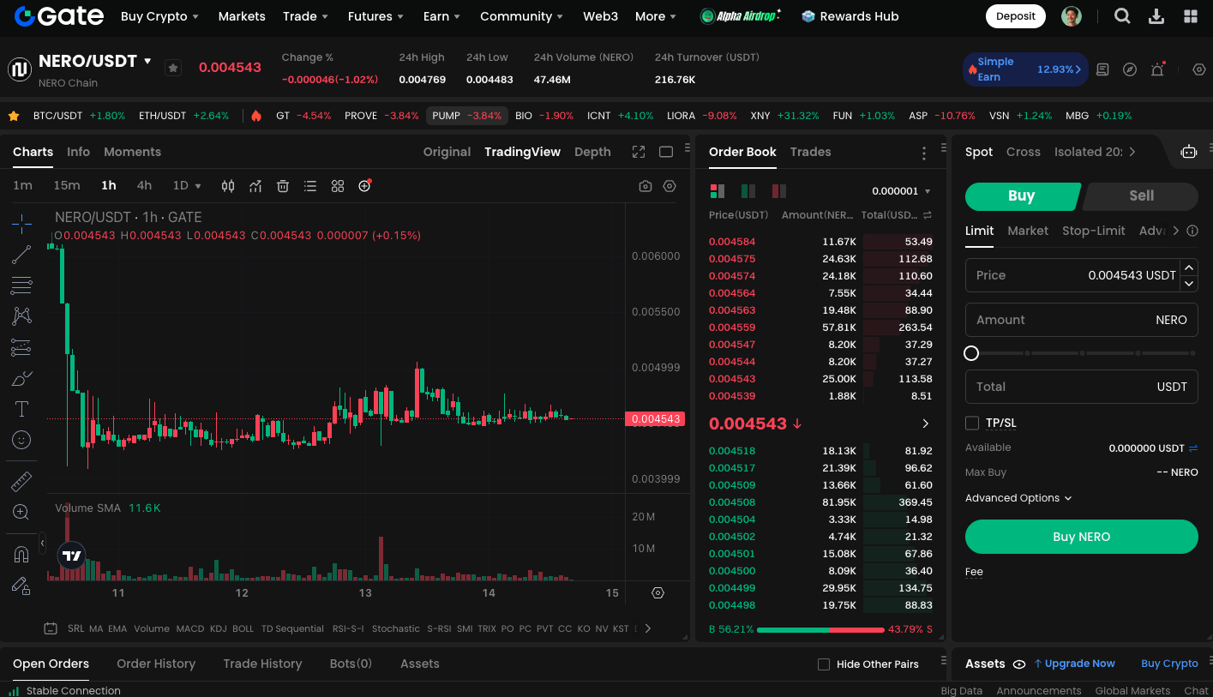Show order book bids only view
1213x697 pixels.
pyautogui.click(x=748, y=191)
